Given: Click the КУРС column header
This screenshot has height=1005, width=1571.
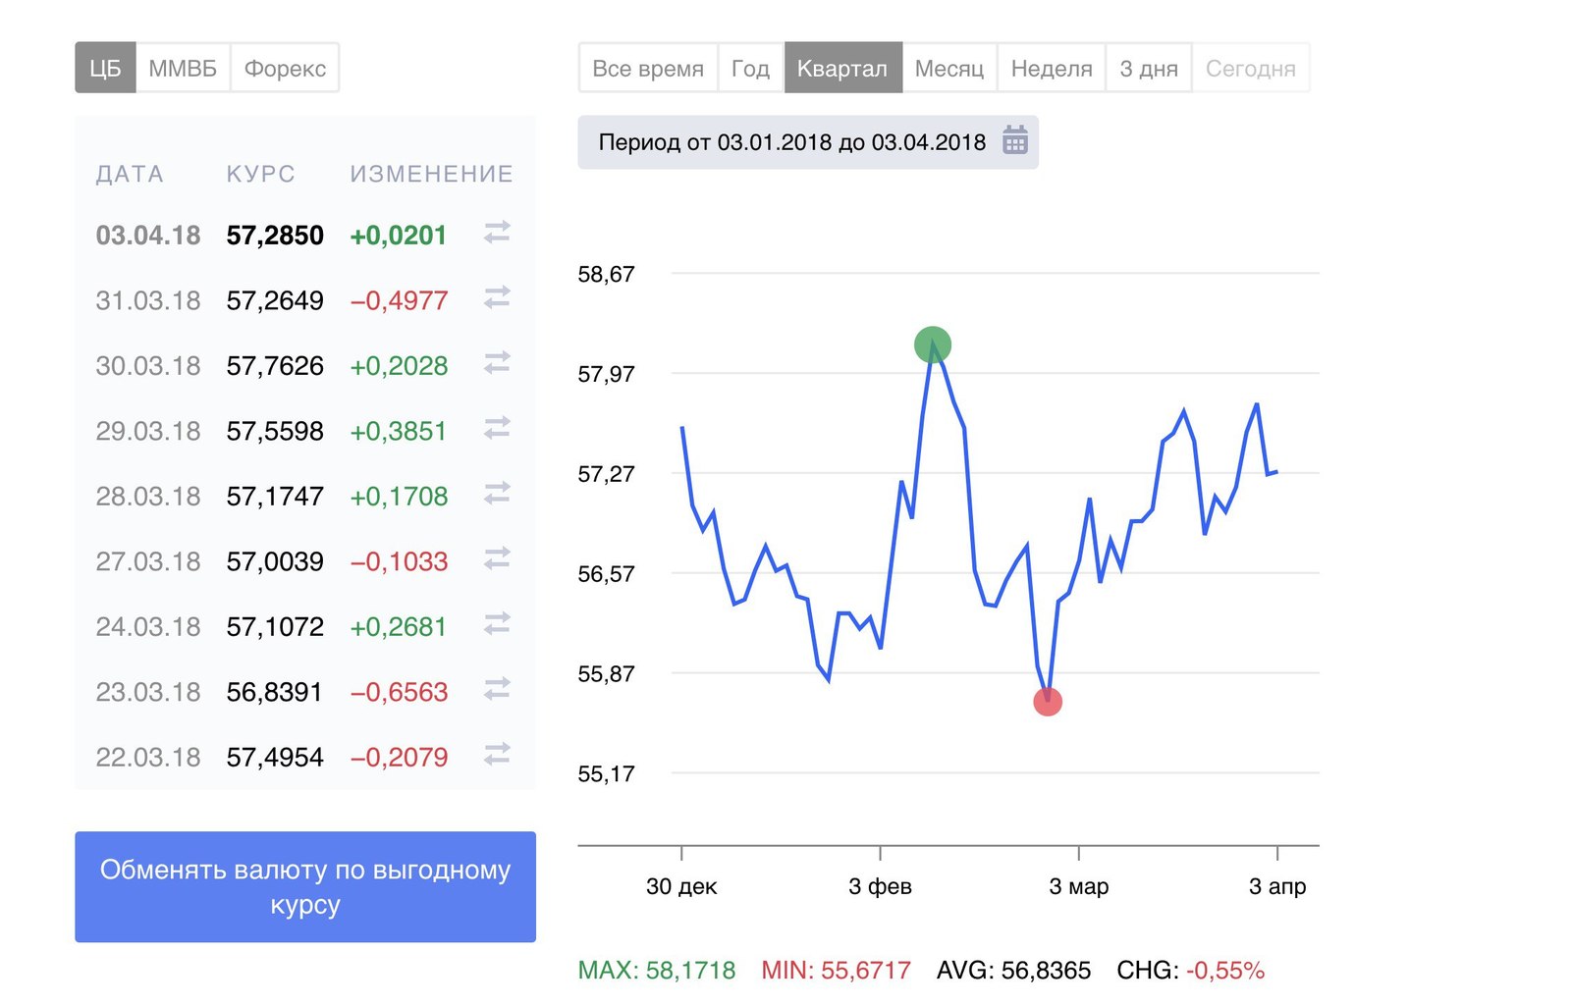Looking at the screenshot, I should point(260,174).
